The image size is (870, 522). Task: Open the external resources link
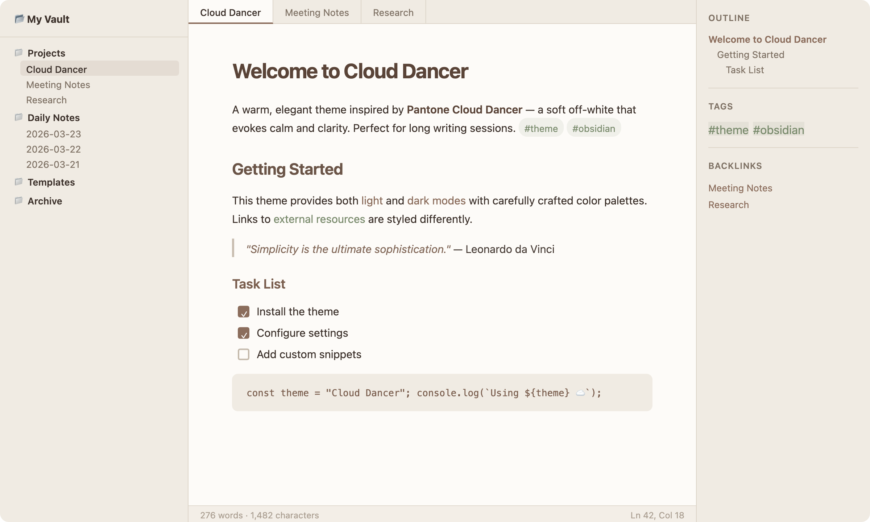(319, 219)
